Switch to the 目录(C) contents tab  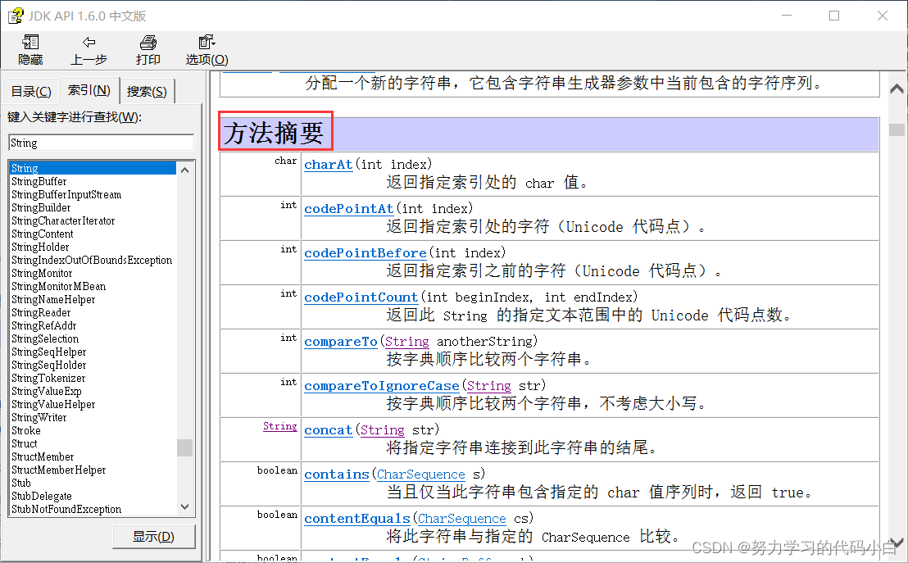point(31,92)
